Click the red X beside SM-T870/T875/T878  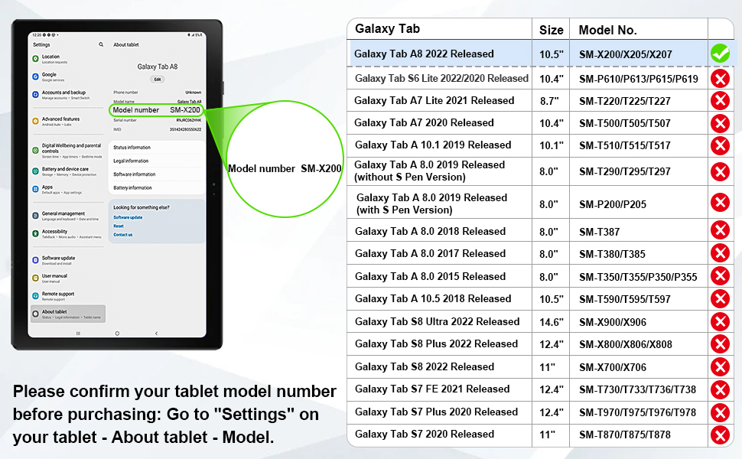click(x=721, y=435)
